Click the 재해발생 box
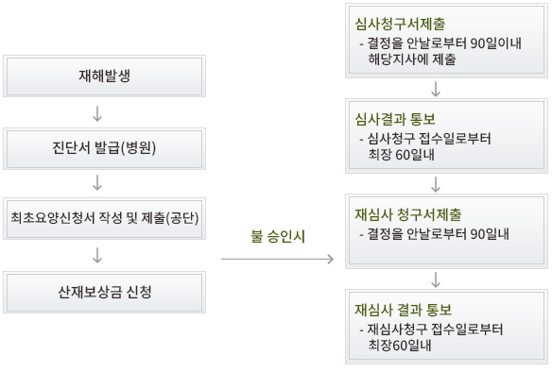 tap(104, 76)
